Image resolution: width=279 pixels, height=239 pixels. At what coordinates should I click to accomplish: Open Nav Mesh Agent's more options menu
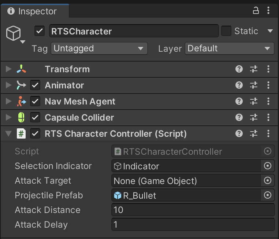(x=268, y=102)
